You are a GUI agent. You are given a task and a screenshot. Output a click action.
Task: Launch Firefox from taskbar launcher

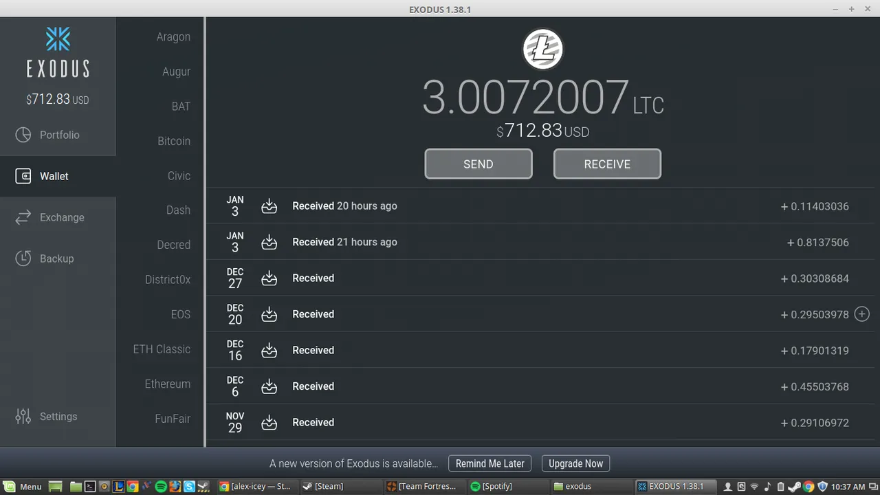click(175, 486)
